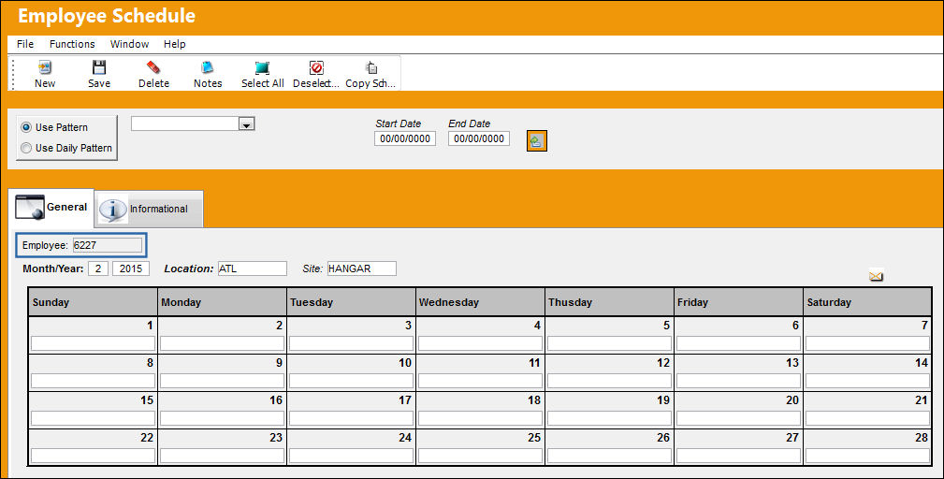Click the Thusday column header
The height and width of the screenshot is (479, 944).
tap(609, 302)
